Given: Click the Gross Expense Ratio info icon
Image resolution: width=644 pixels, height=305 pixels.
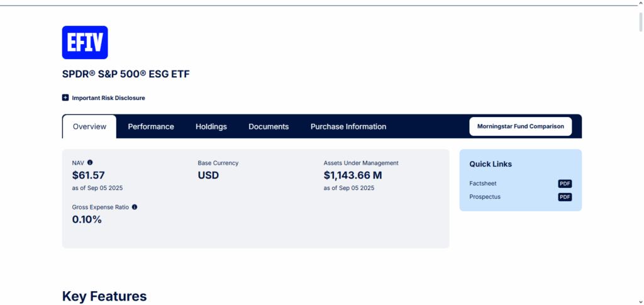Looking at the screenshot, I should coord(135,207).
